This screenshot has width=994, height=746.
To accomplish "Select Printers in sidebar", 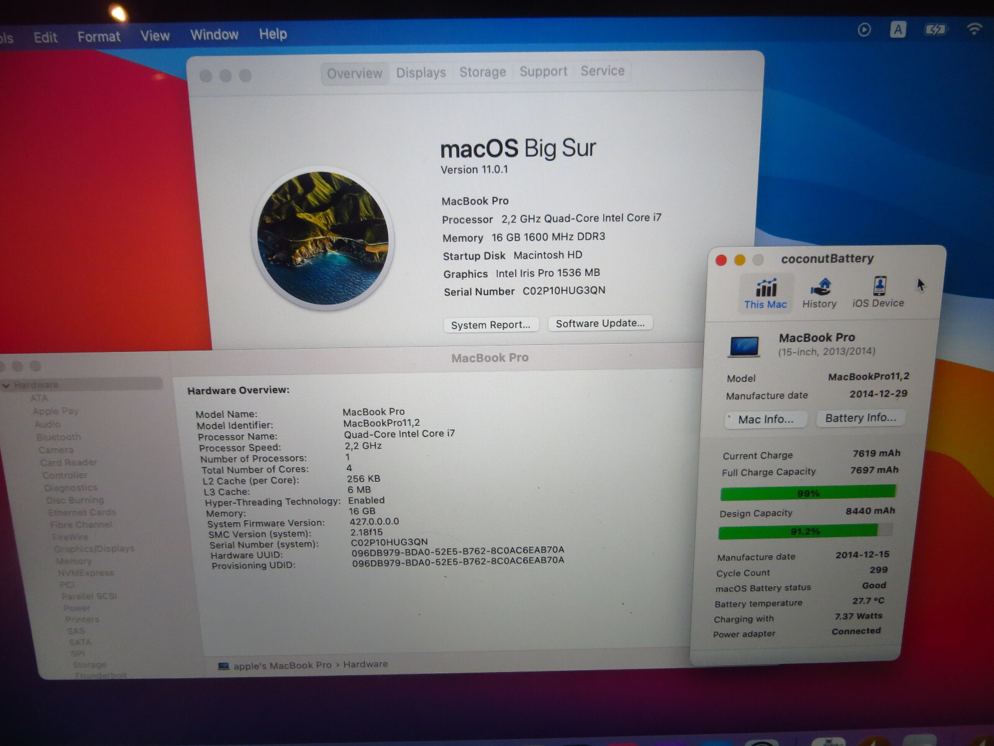I will coord(82,619).
